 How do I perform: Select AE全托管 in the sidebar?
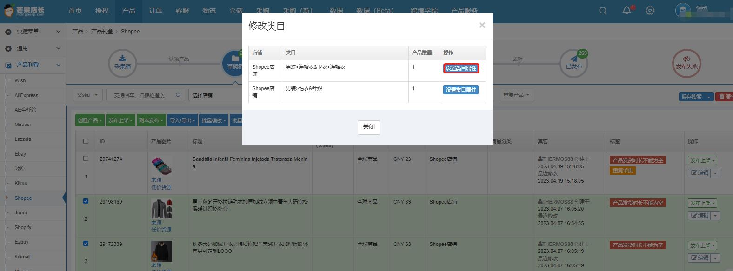point(25,110)
